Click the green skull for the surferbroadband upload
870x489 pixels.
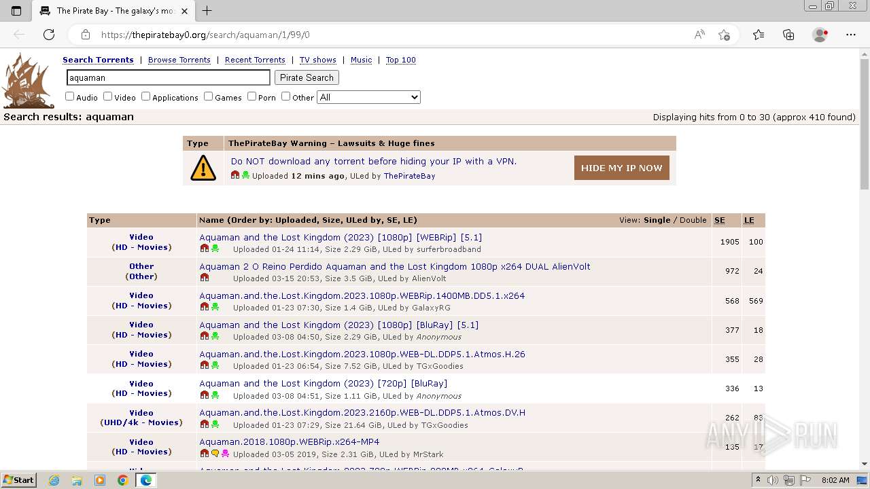point(215,249)
